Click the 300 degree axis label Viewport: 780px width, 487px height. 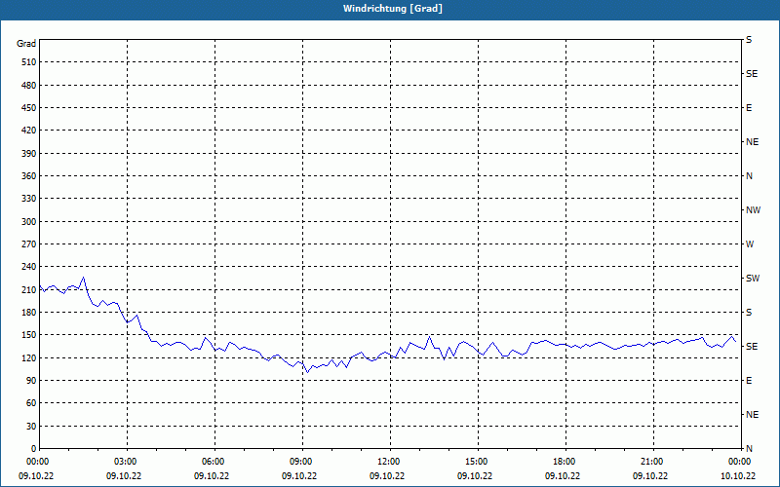[29, 222]
